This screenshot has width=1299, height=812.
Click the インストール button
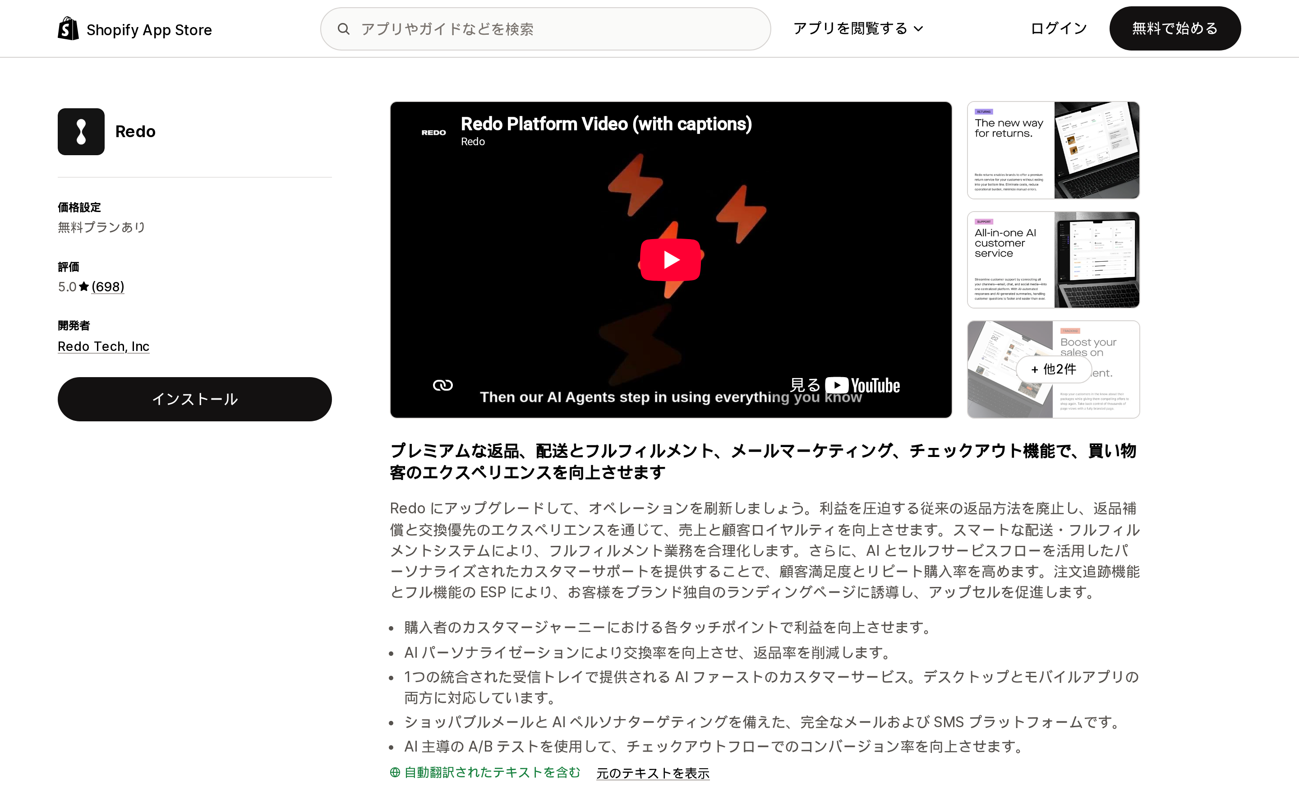click(195, 399)
